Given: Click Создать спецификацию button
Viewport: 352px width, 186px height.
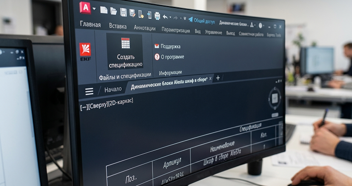Looking at the screenshot, I should (x=125, y=52).
